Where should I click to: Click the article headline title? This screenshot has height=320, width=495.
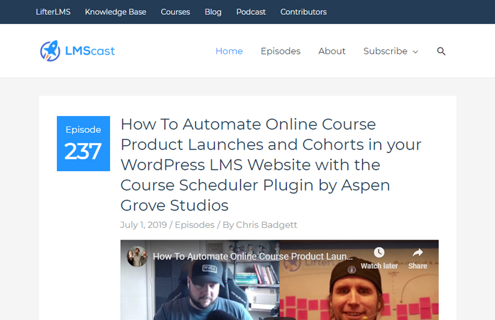coord(271,164)
